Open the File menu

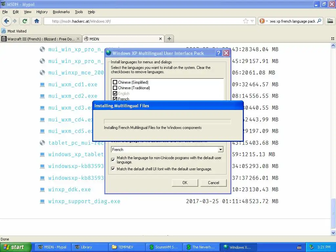pyautogui.click(x=5, y=12)
